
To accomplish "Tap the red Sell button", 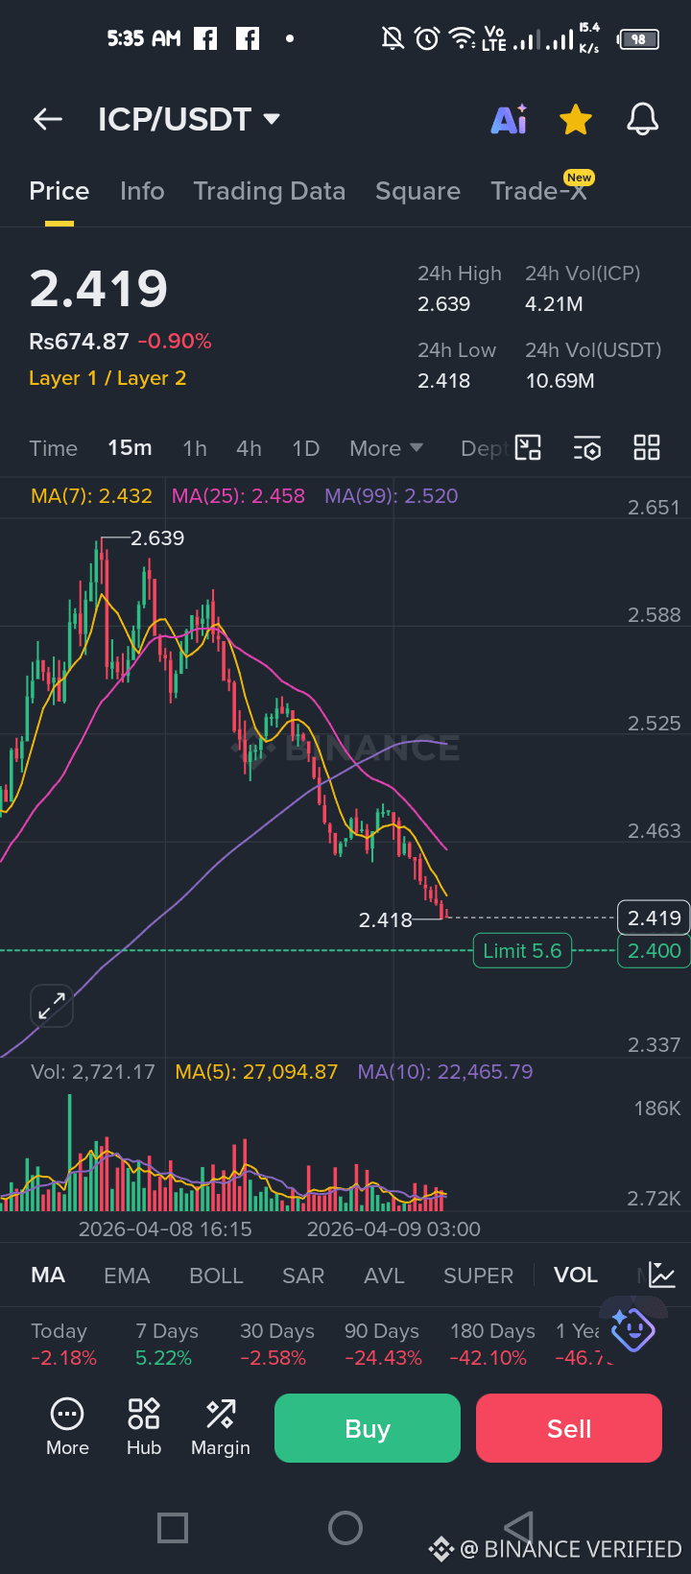I will coord(569,1428).
